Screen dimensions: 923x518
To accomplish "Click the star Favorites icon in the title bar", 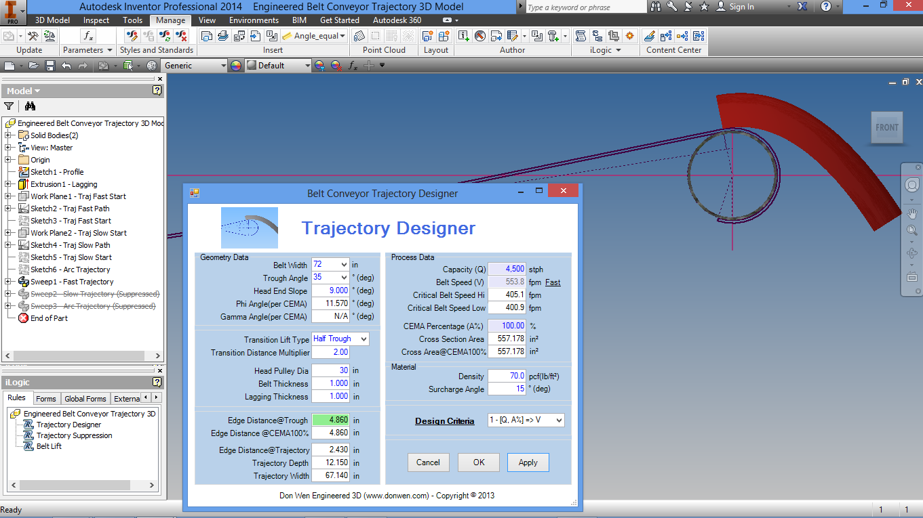I will click(x=704, y=7).
